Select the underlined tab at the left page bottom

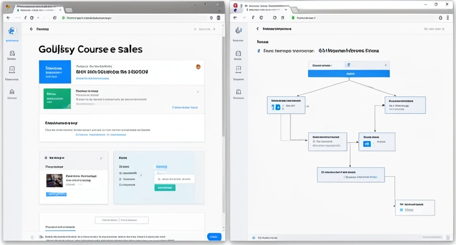[x=60, y=227]
